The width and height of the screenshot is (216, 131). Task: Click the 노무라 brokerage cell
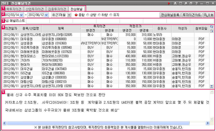(162, 35)
